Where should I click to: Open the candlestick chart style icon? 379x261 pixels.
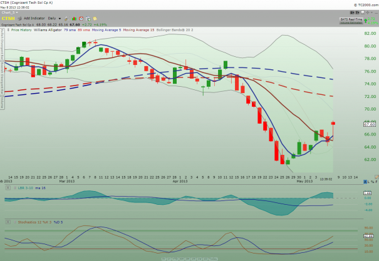pyautogui.click(x=74, y=19)
